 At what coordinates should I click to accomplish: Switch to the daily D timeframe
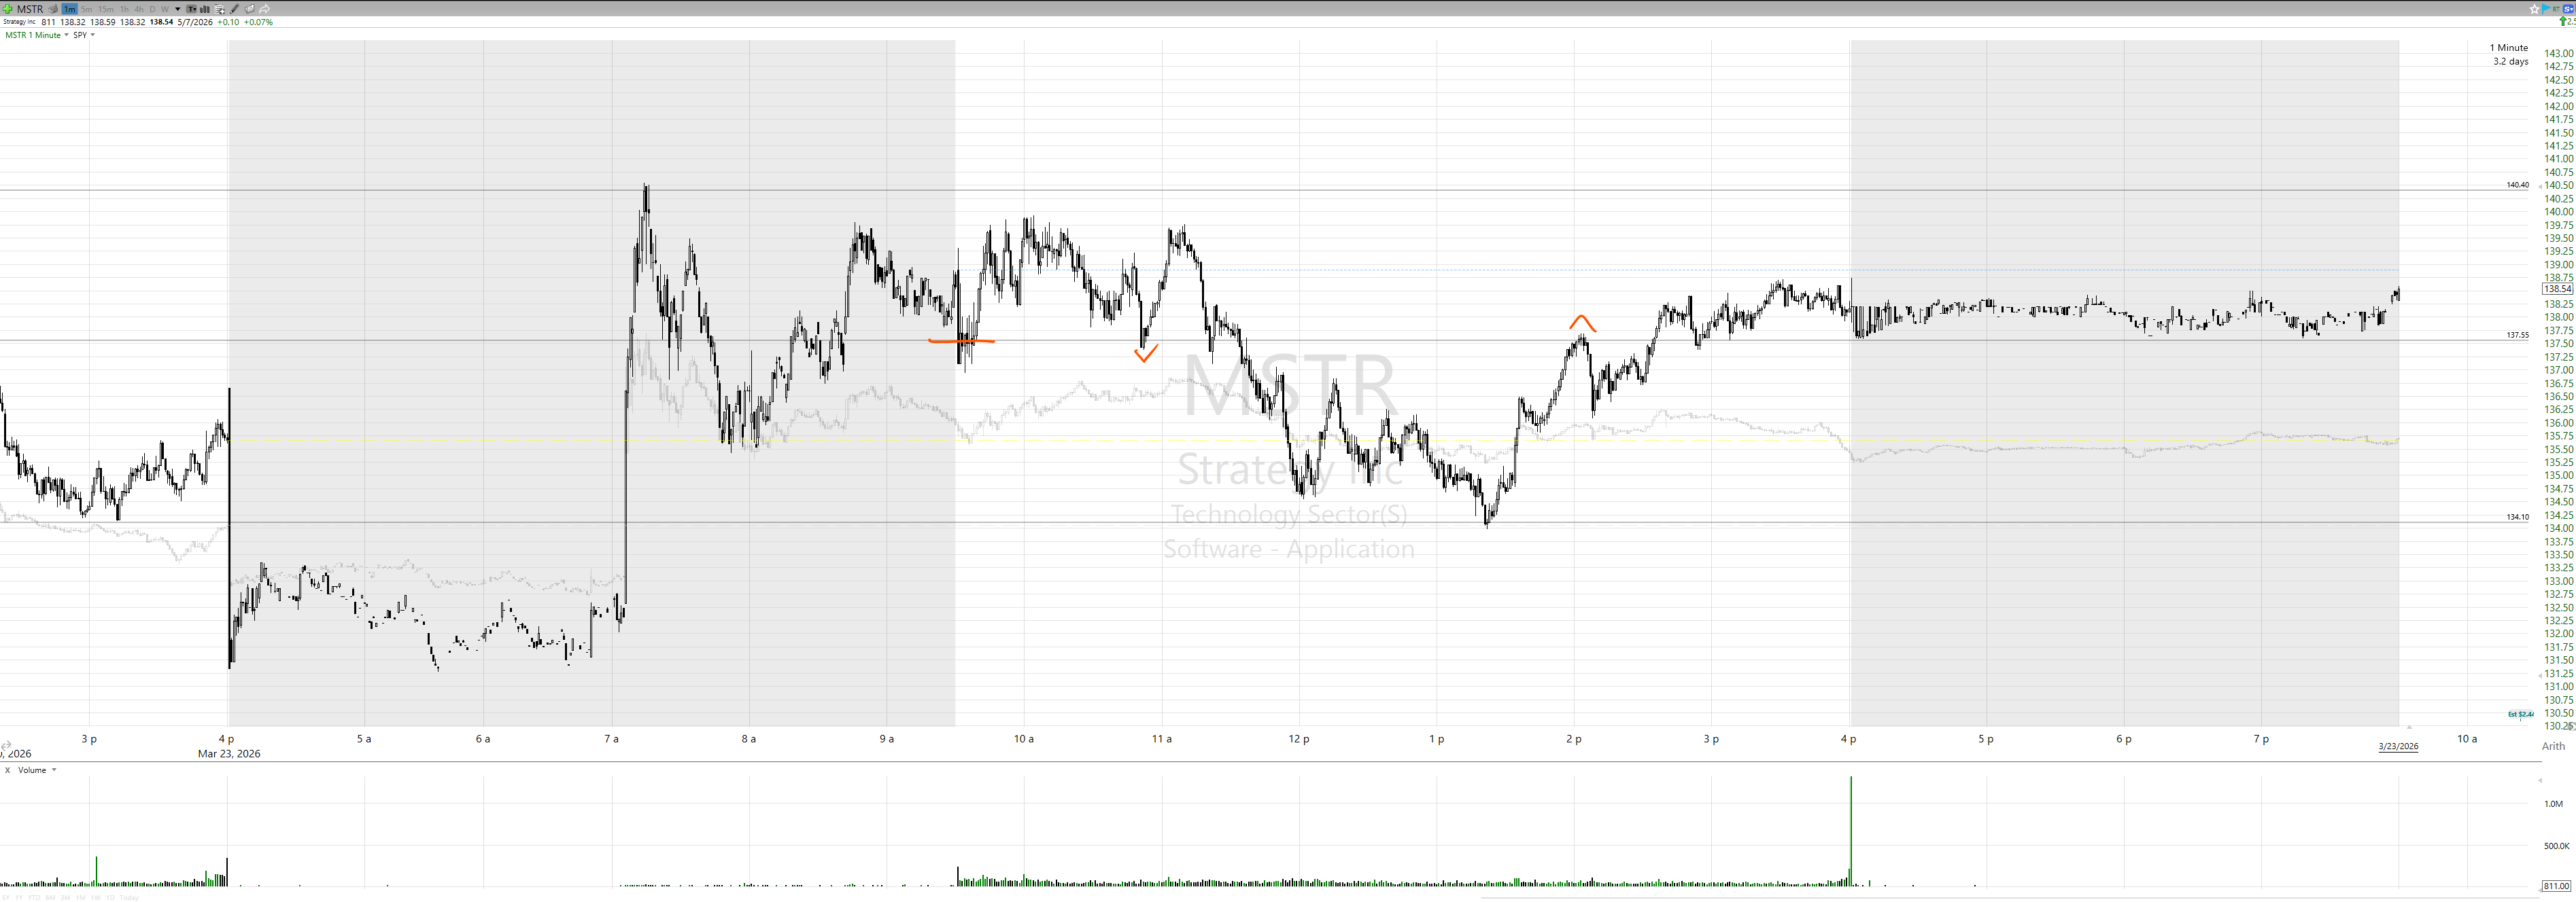152,9
